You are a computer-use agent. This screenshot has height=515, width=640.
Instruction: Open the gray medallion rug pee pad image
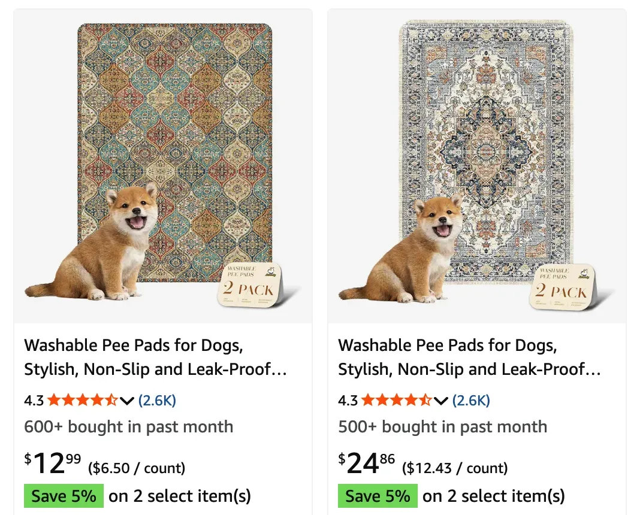(x=477, y=166)
